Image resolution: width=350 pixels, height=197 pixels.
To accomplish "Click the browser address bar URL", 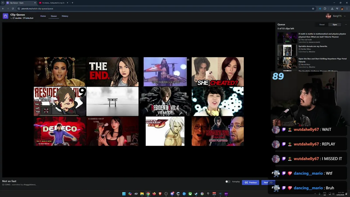I will click(37, 8).
